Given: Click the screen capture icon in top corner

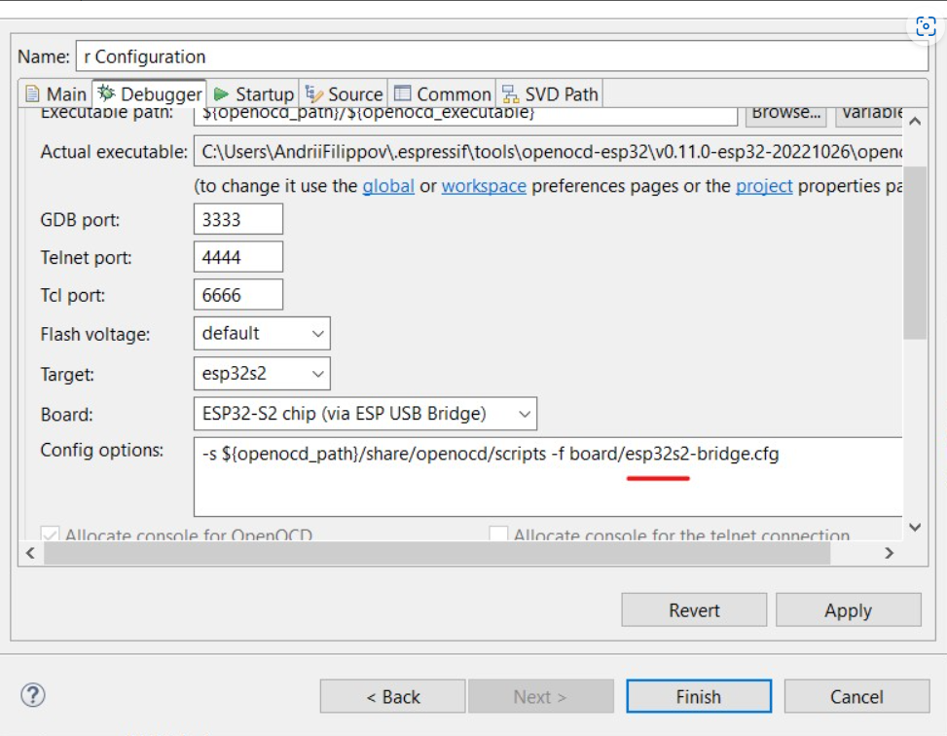Looking at the screenshot, I should [925, 26].
